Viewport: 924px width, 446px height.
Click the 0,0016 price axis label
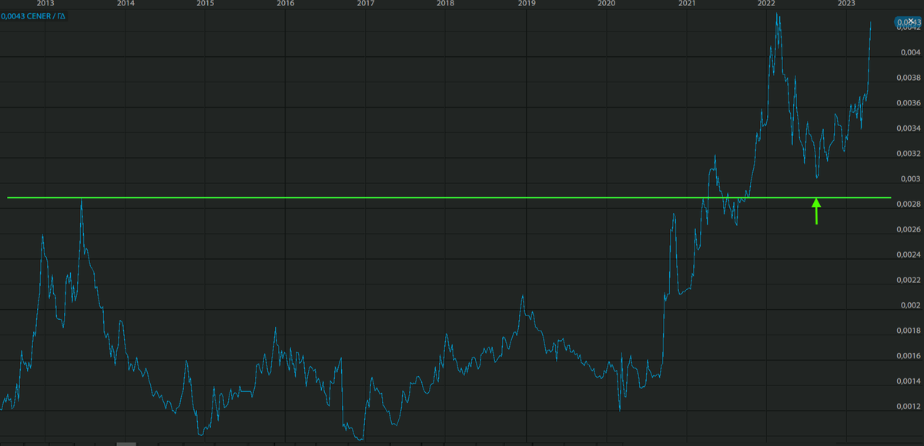click(910, 356)
